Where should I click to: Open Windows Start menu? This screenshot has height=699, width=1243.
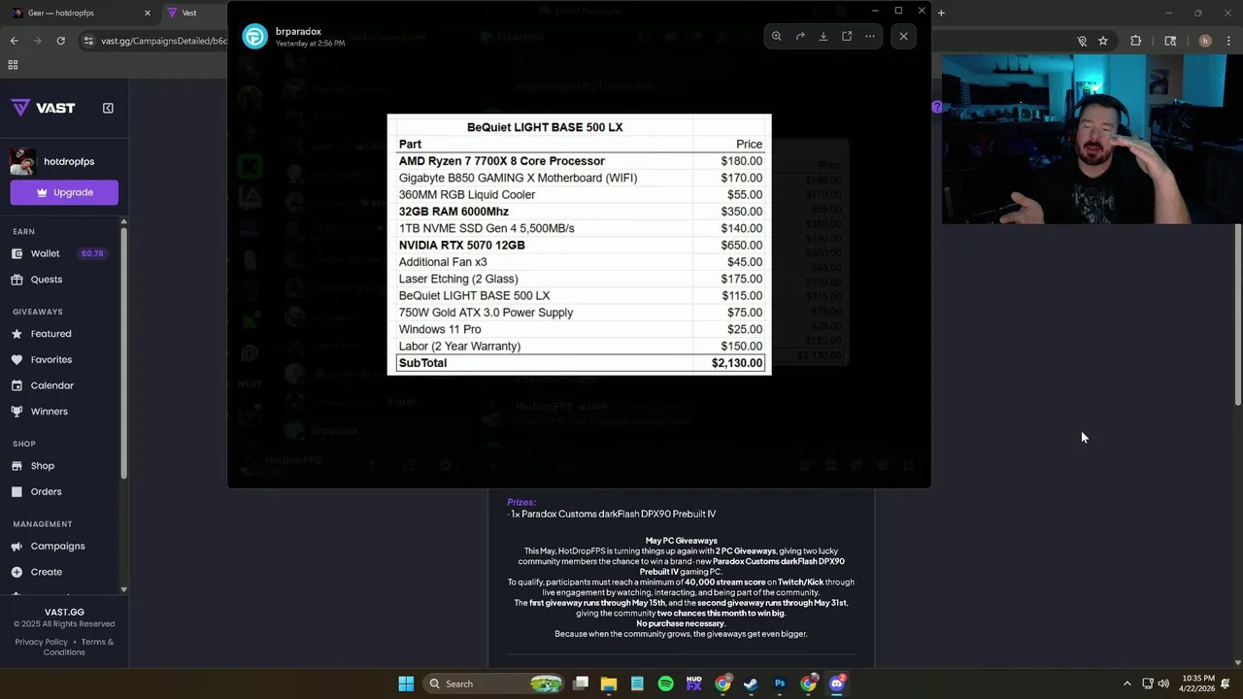406,683
